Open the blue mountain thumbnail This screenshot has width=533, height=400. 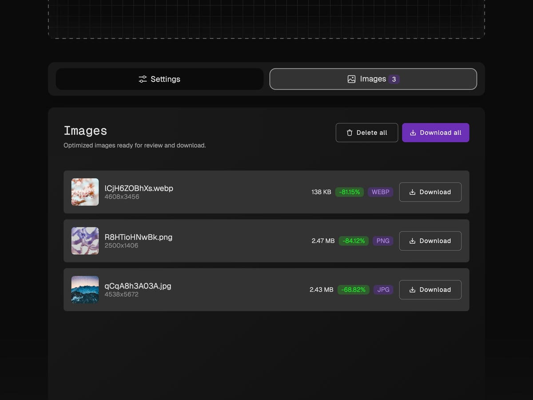pyautogui.click(x=85, y=290)
